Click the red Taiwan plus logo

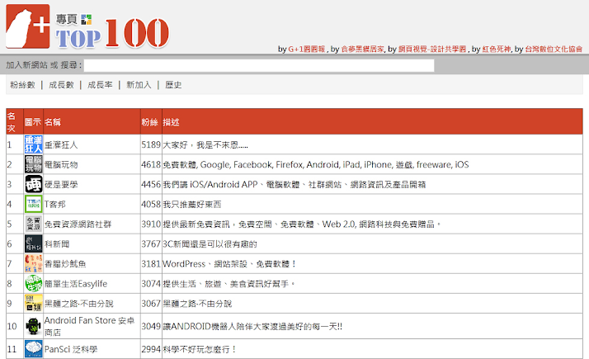click(x=28, y=26)
